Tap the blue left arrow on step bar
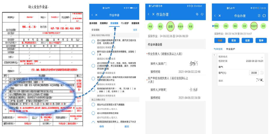Screen dimensions: 270x134 [214, 26]
